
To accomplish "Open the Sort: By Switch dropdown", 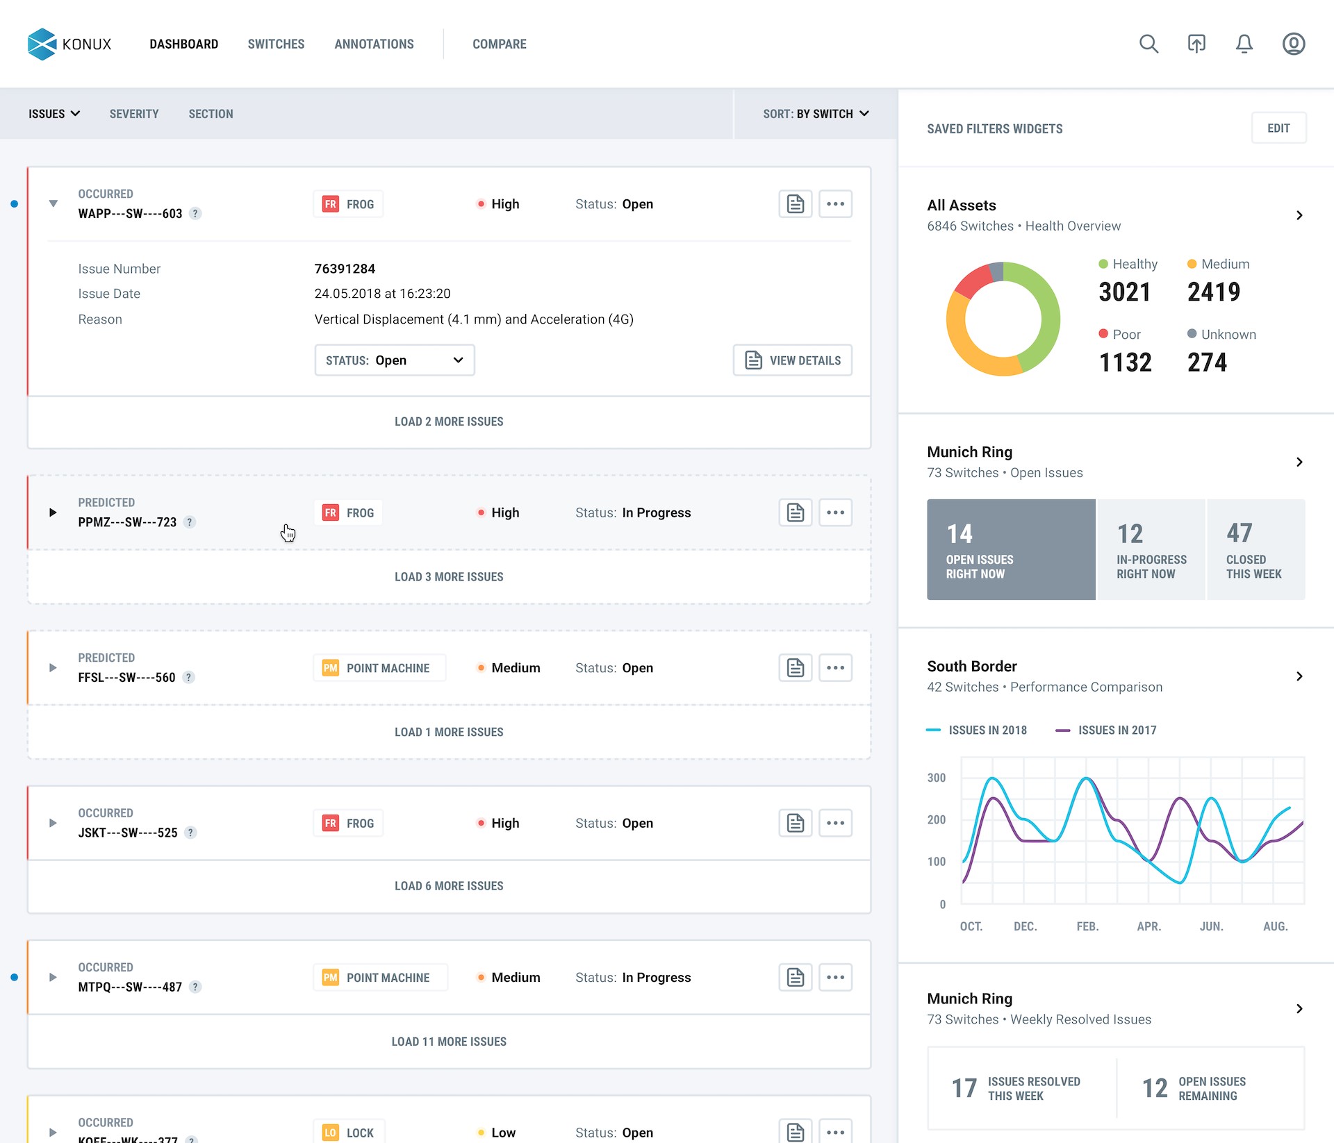I will pyautogui.click(x=816, y=114).
